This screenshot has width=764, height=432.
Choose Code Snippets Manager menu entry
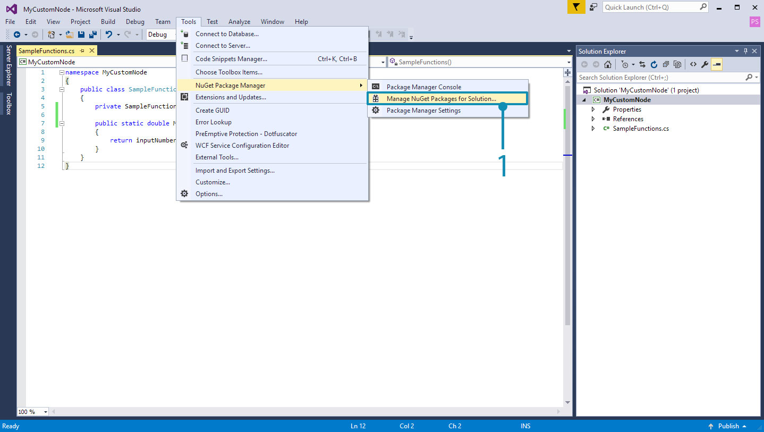[x=272, y=59]
